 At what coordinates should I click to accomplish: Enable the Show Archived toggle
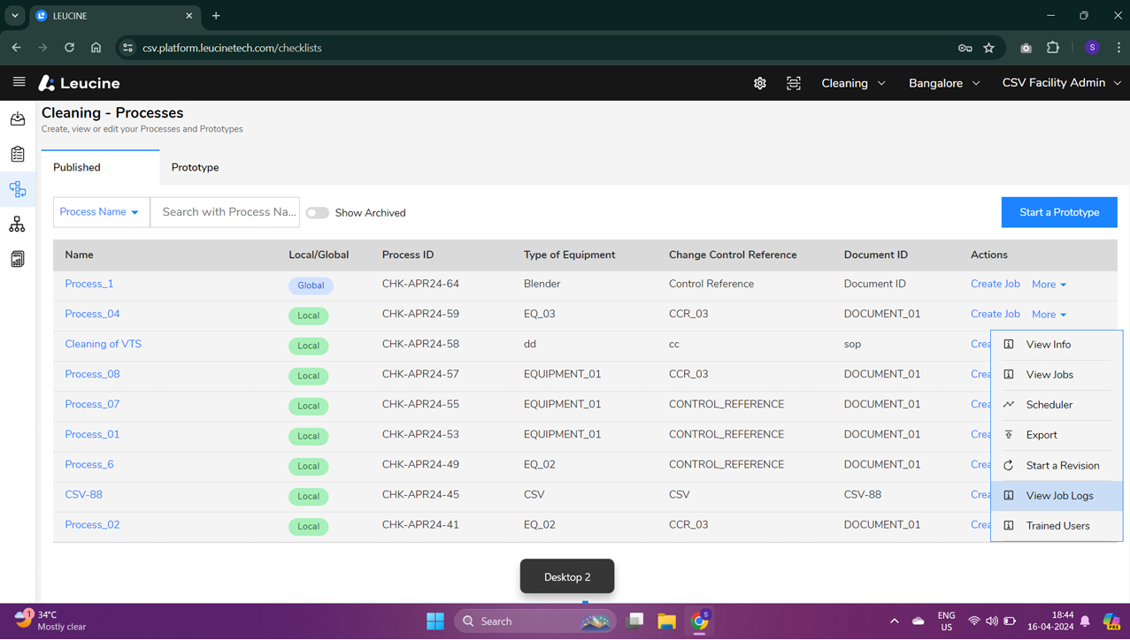tap(317, 212)
